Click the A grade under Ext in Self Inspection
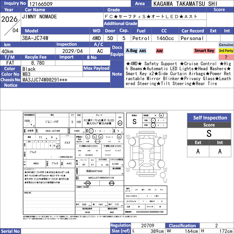The height and width of the screenshot is (234, 234). coord(198,151)
